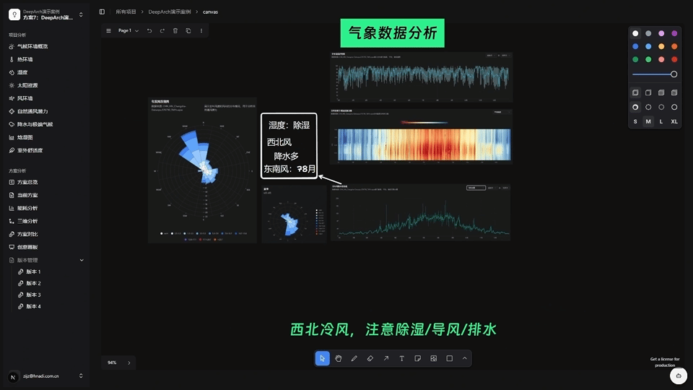Select the Hand pan tool

coord(339,358)
